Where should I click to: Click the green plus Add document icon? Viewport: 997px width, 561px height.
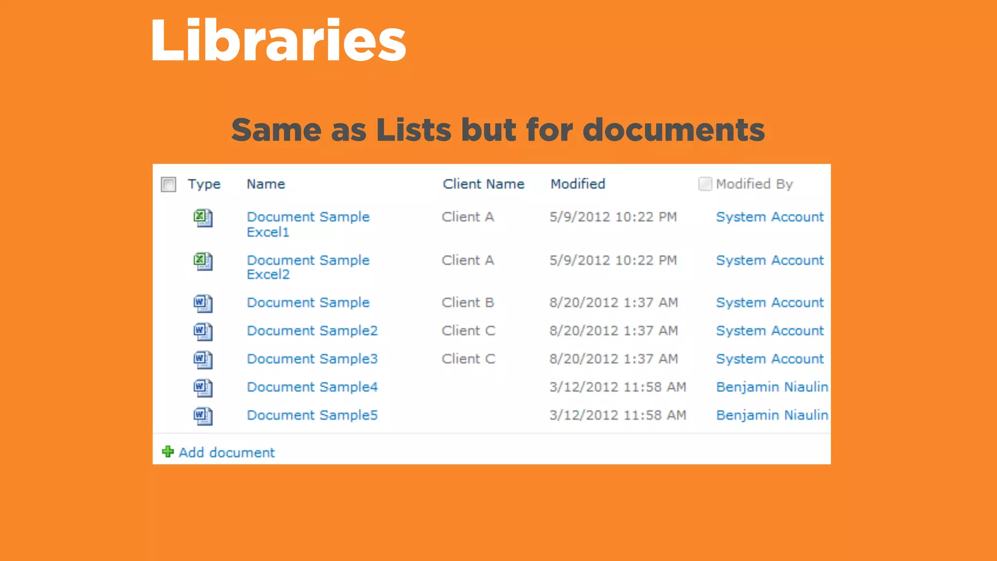(x=168, y=452)
